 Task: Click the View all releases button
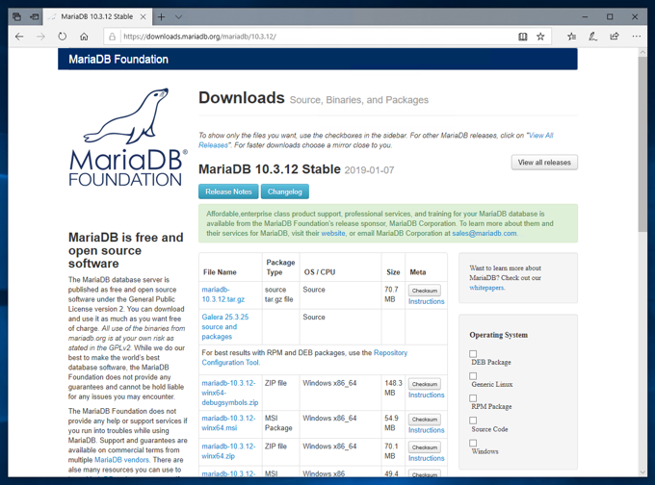(x=544, y=163)
